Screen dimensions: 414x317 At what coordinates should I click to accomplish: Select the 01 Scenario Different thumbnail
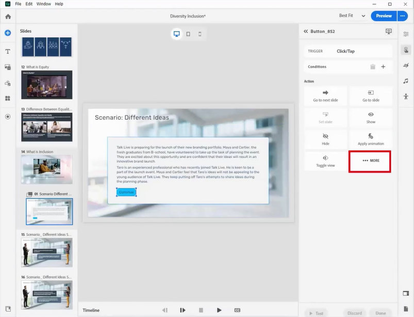tap(49, 212)
